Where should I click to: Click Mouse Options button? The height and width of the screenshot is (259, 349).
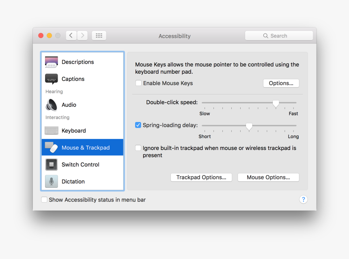[x=268, y=177]
